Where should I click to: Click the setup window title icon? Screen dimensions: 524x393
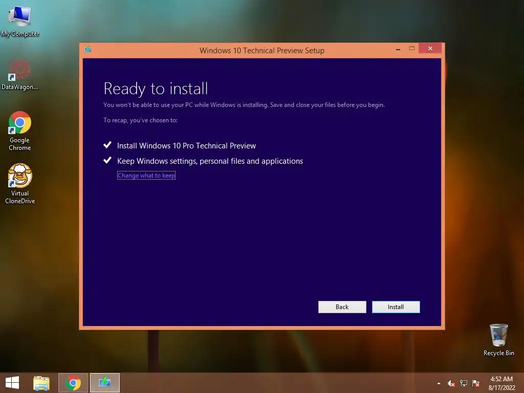88,50
